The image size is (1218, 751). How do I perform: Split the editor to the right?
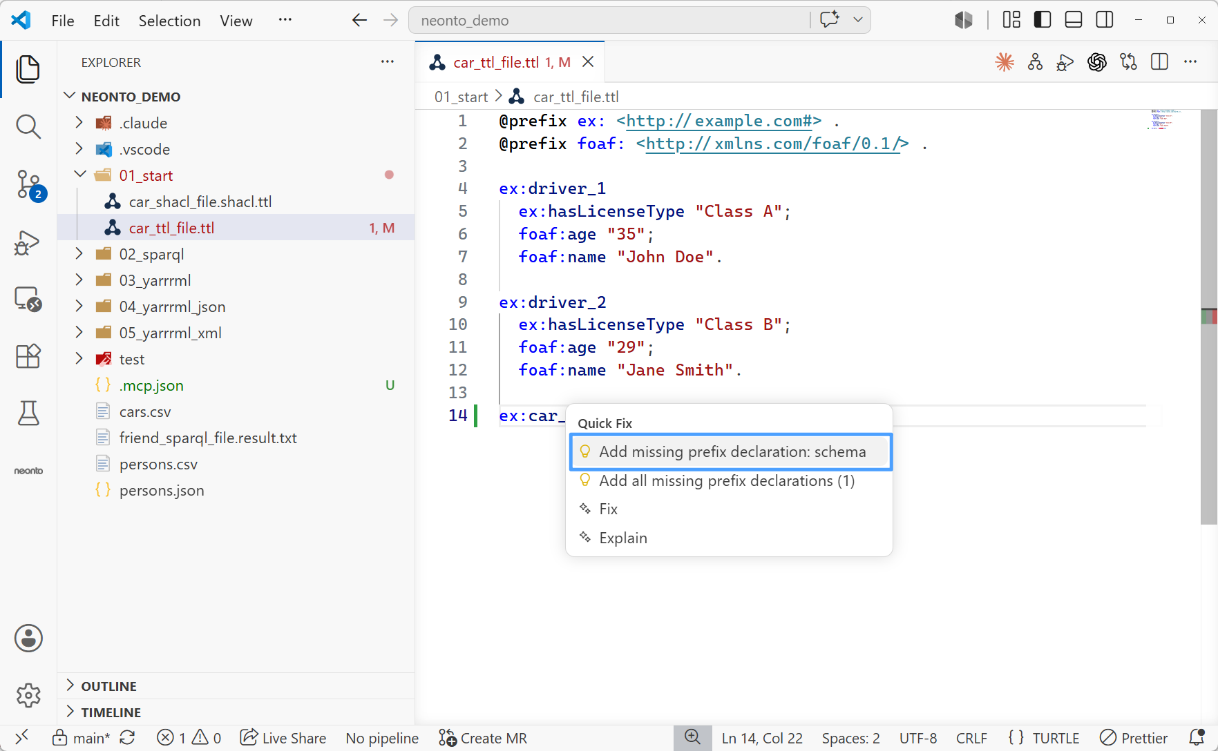[1159, 62]
